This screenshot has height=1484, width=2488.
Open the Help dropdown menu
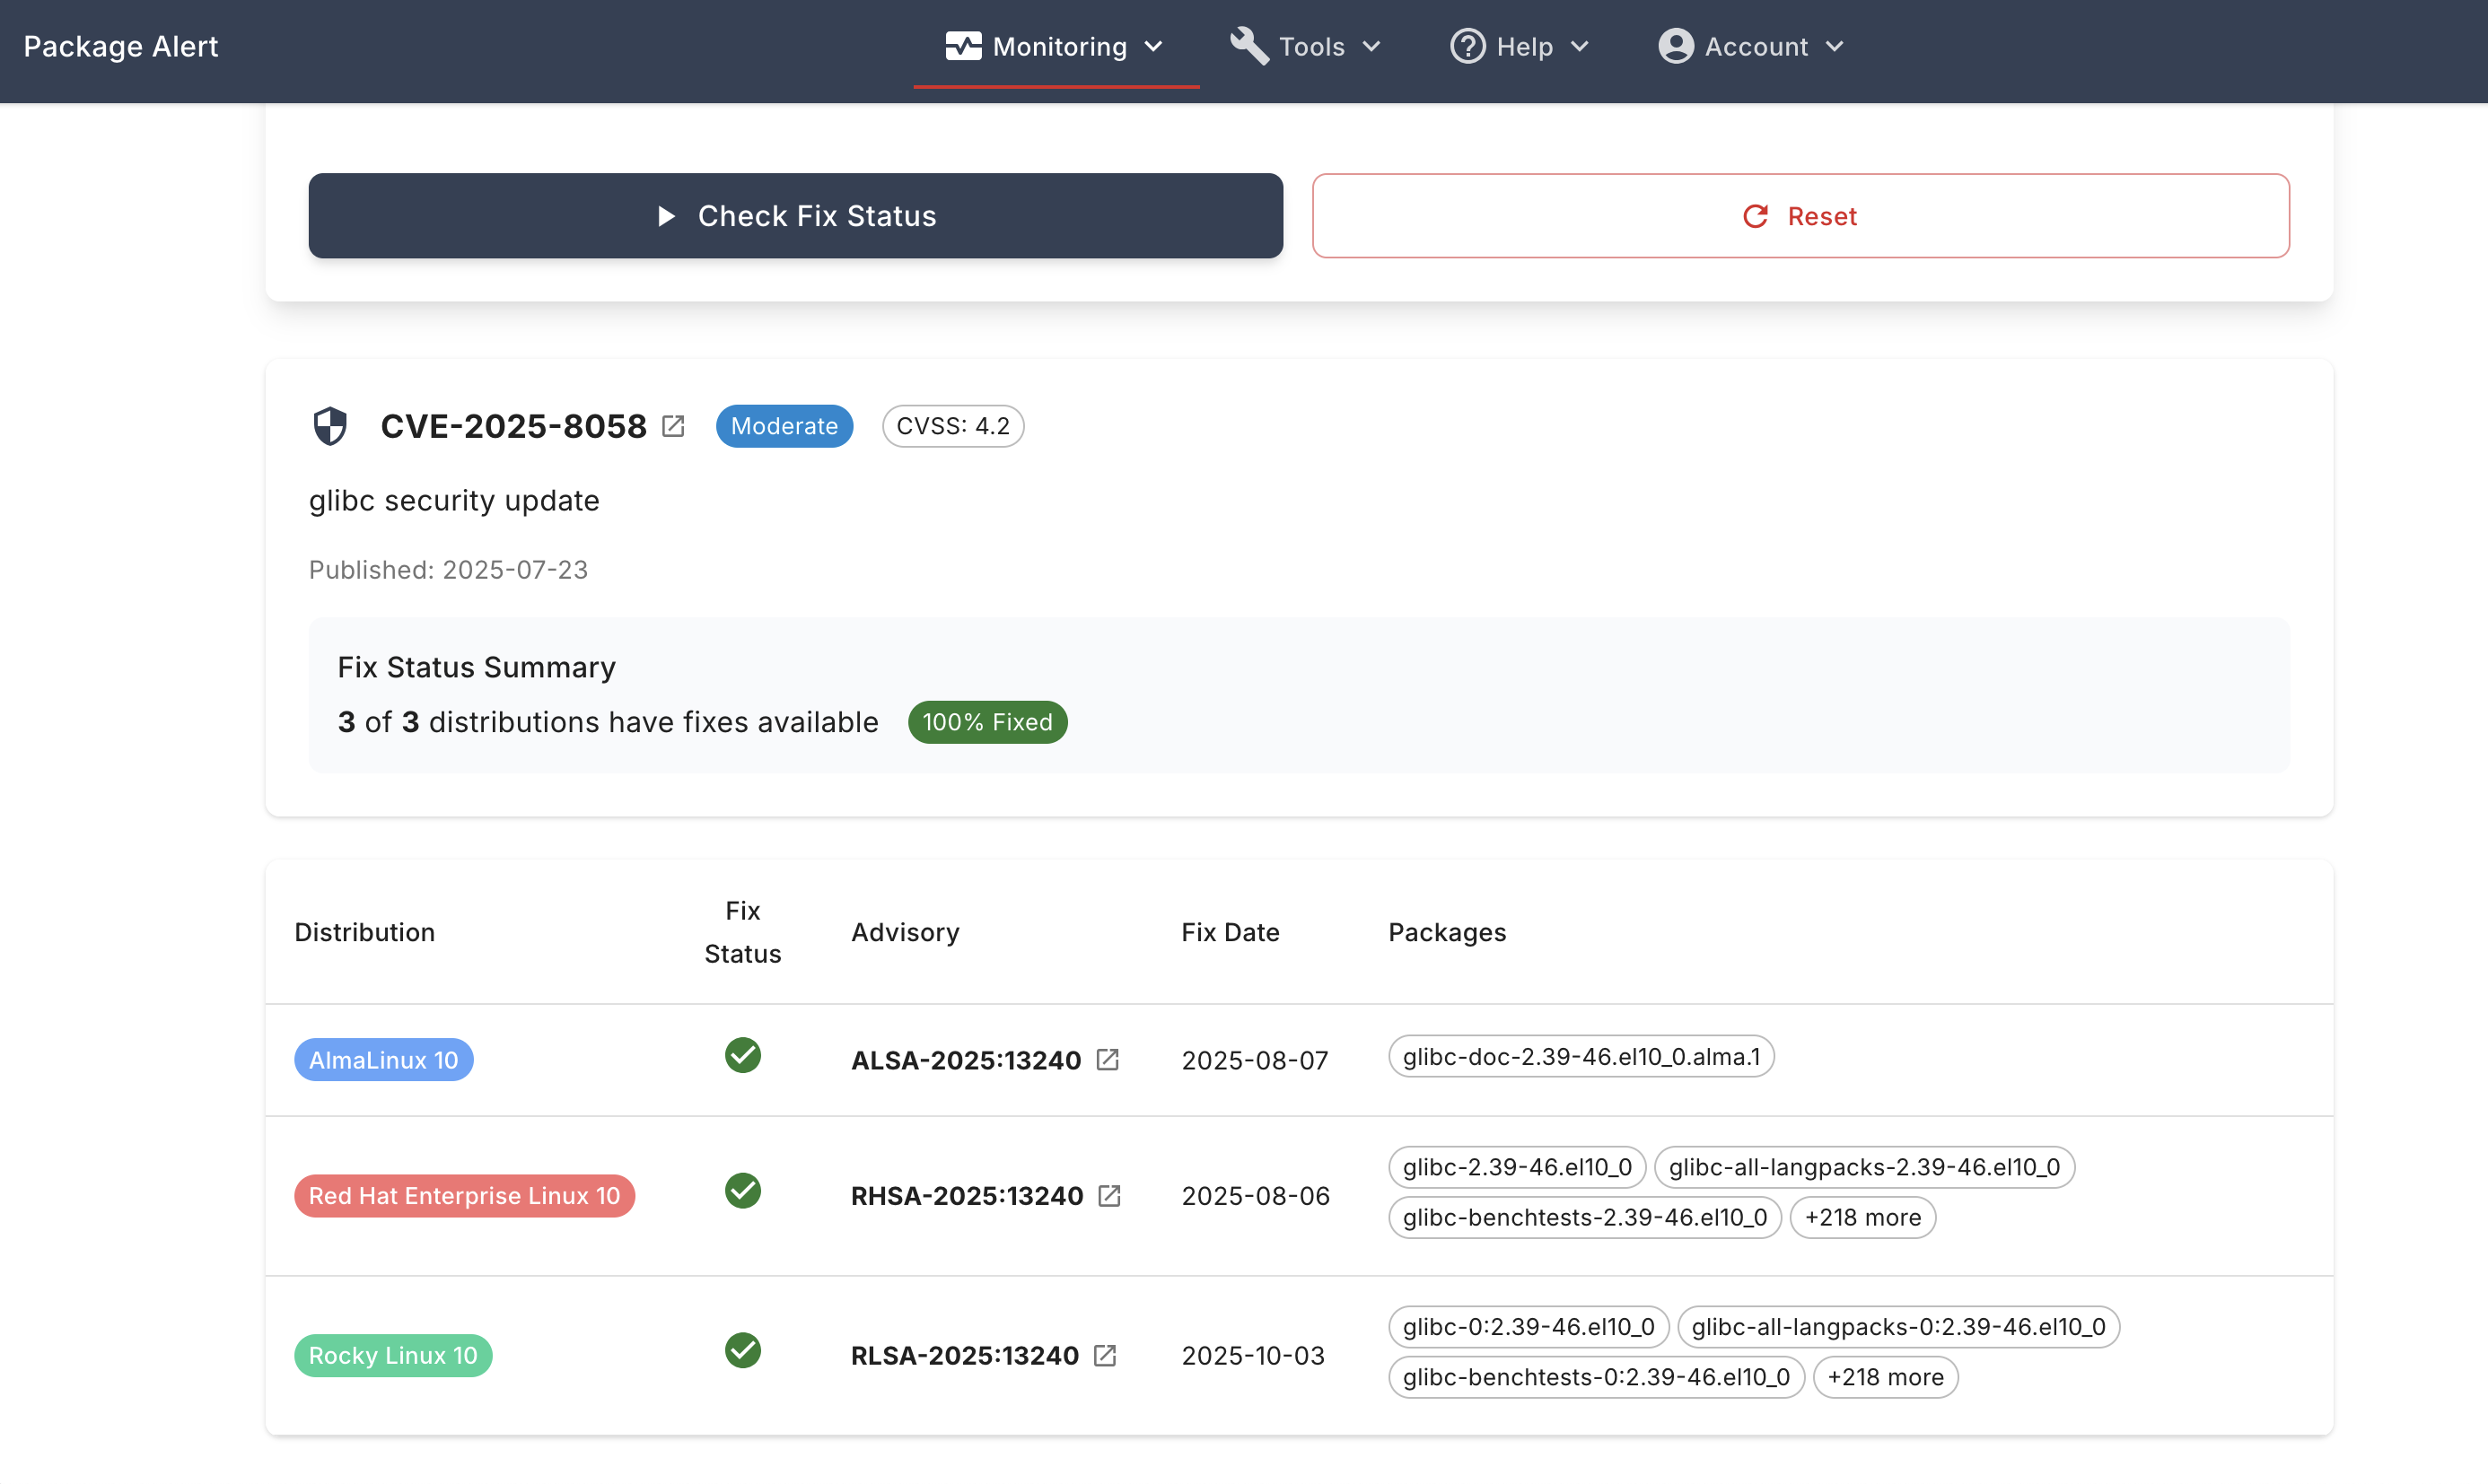pyautogui.click(x=1520, y=46)
